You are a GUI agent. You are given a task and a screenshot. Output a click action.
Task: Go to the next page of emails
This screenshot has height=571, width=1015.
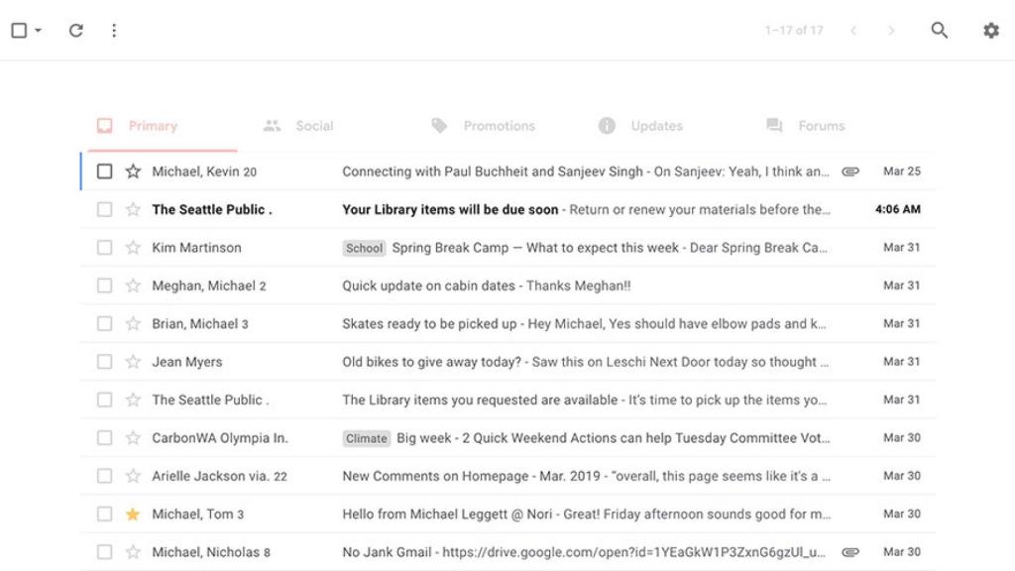click(x=891, y=30)
